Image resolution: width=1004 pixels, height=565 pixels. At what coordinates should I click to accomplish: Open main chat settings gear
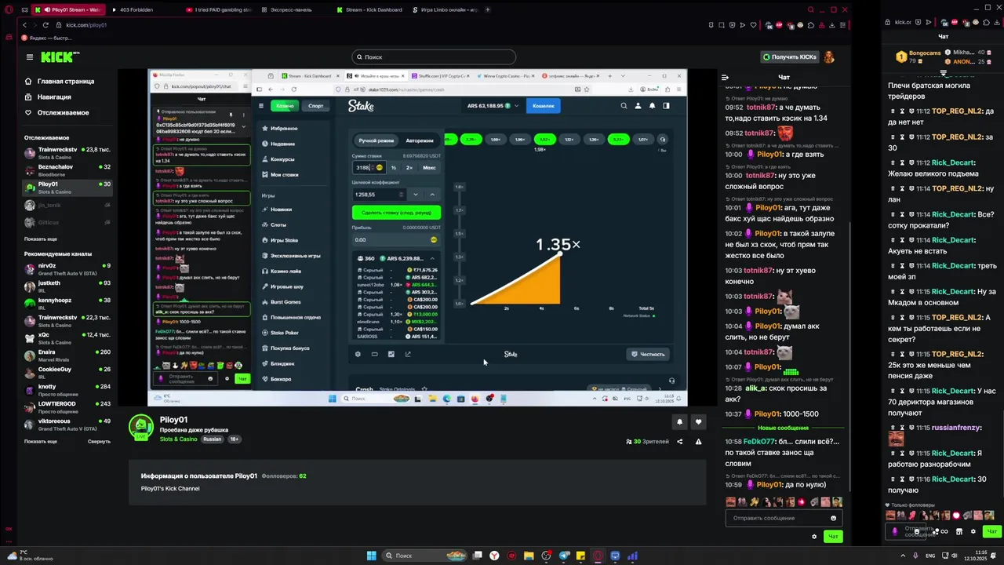pyautogui.click(x=814, y=537)
